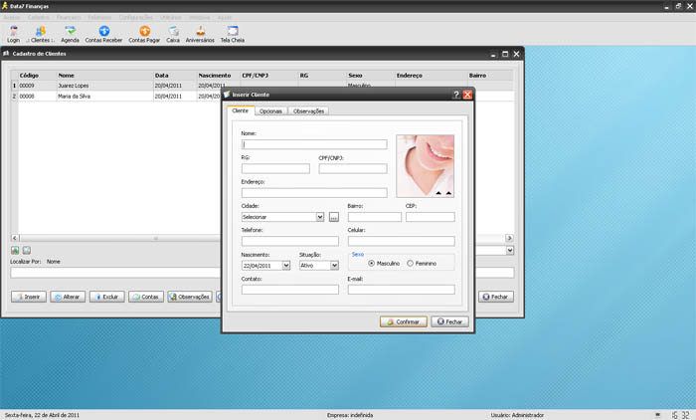
Task: Focus the Celular input field
Action: [401, 241]
